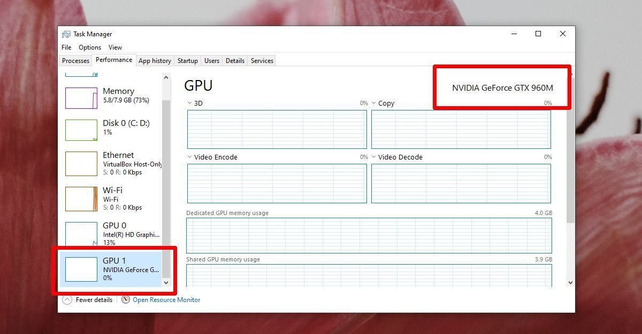This screenshot has height=334, width=642.
Task: Switch to the App history tab
Action: tap(155, 61)
